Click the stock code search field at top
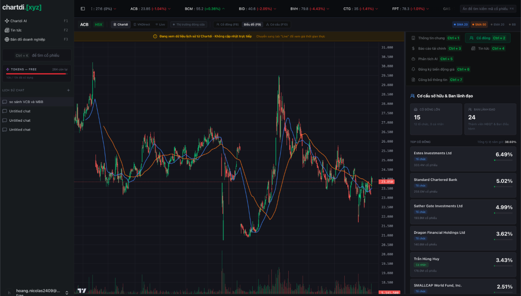The image size is (521, 296). [488, 9]
